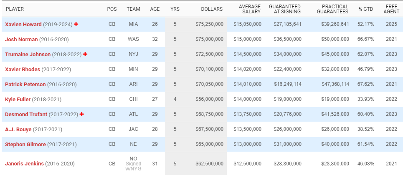Sort table by PLAYER column header

[x=15, y=9]
